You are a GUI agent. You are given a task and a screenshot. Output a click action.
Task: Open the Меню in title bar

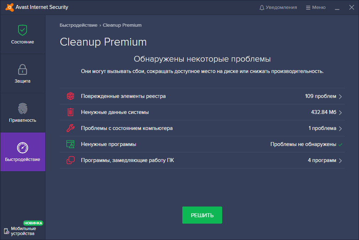(315, 7)
